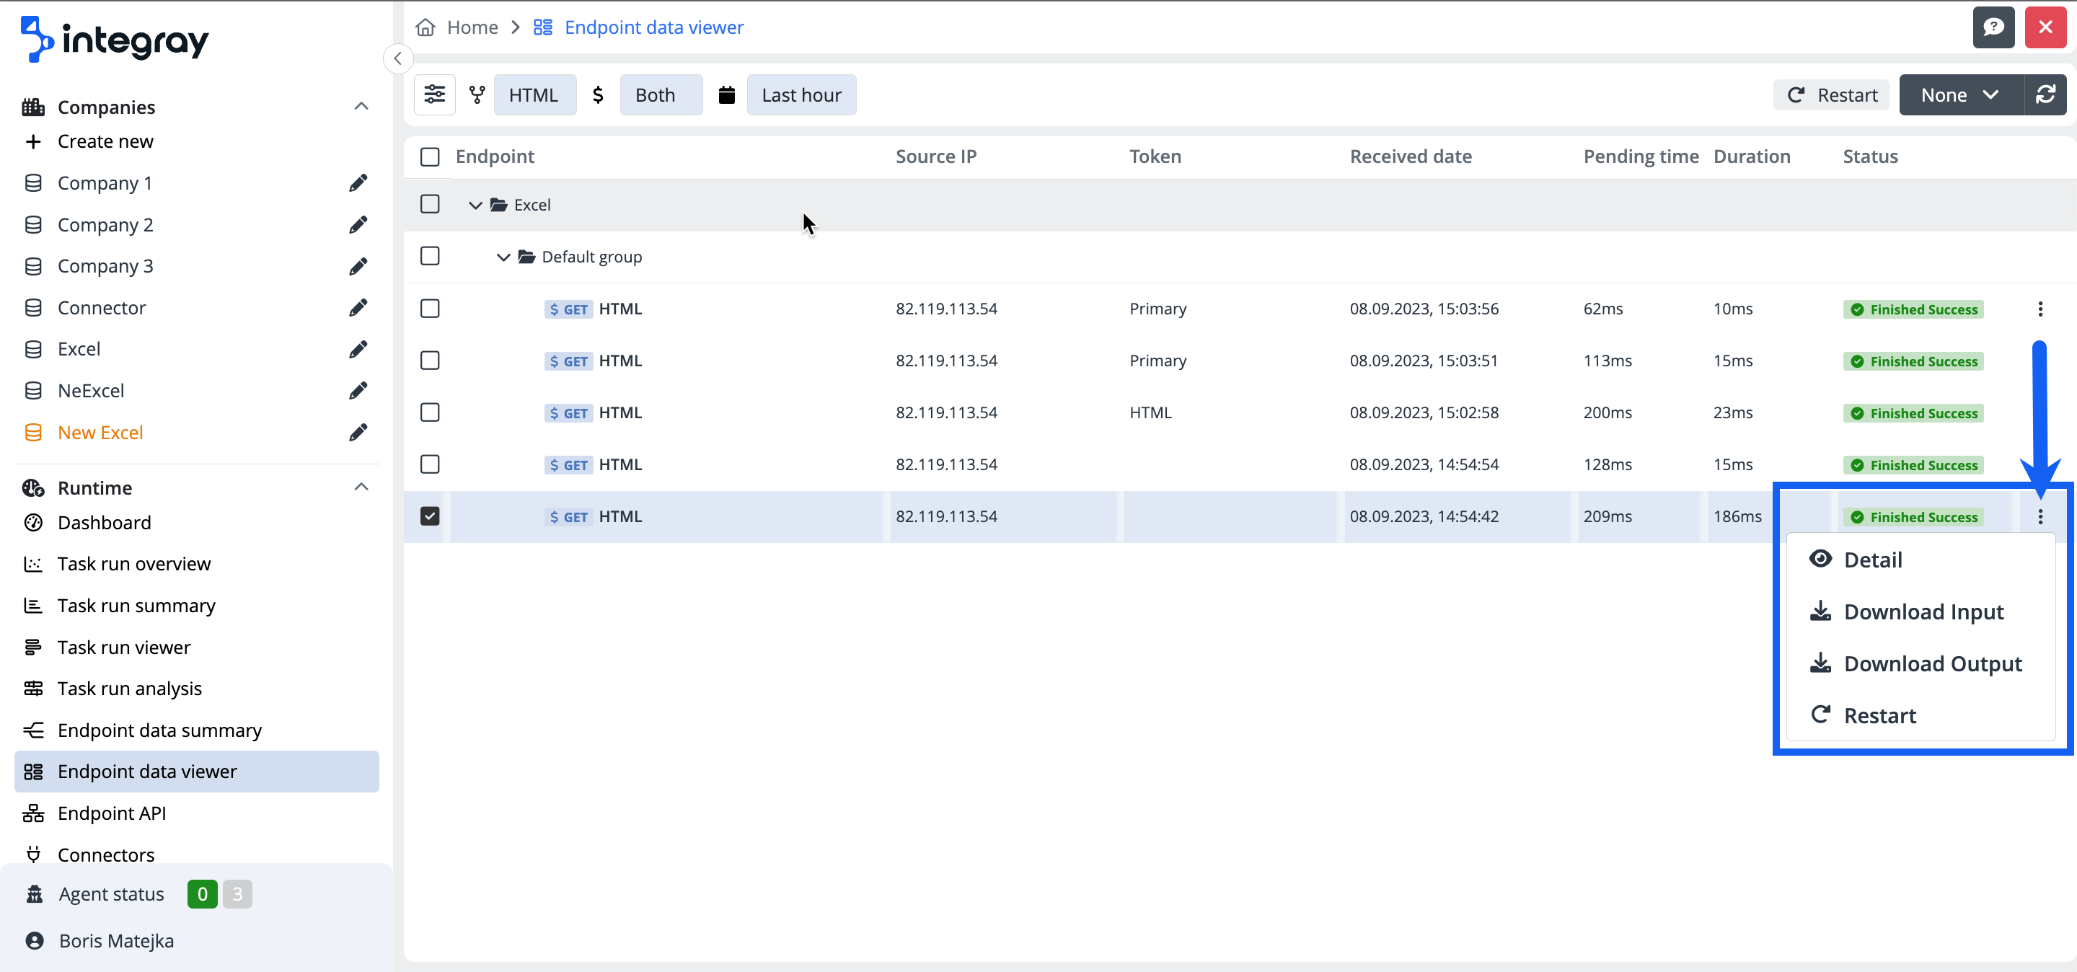2077x972 pixels.
Task: Choose Download Output from the context menu
Action: click(x=1932, y=664)
